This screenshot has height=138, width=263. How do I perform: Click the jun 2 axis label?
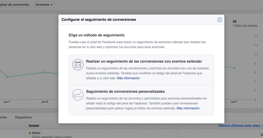[x=45, y=102]
